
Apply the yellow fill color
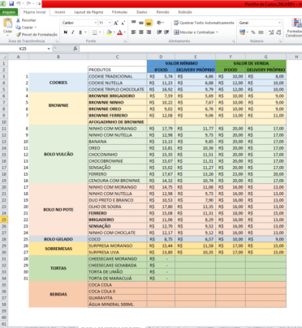point(109,32)
